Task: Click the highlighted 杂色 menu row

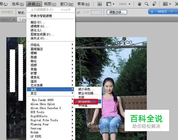Action: 51,89
